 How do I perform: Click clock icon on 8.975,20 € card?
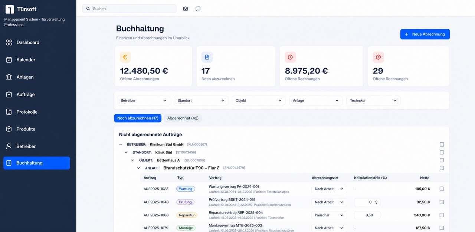[x=290, y=57]
